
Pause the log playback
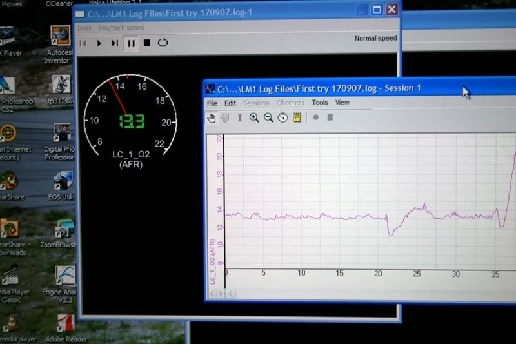pyautogui.click(x=131, y=43)
